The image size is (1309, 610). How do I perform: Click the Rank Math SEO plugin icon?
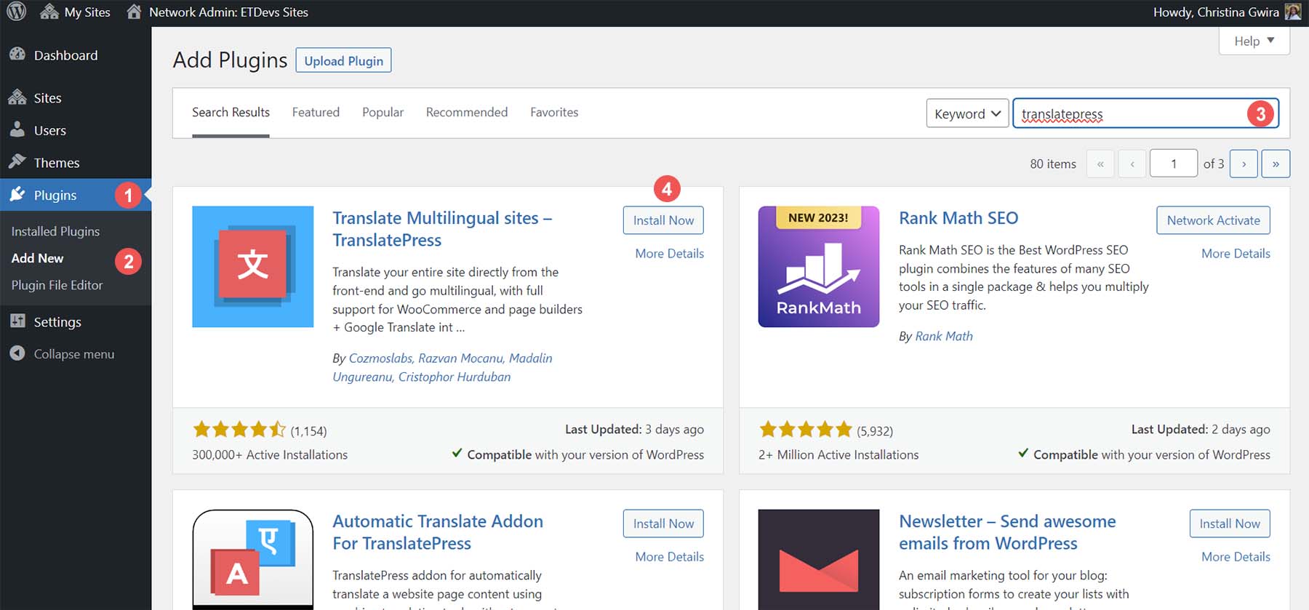[818, 266]
